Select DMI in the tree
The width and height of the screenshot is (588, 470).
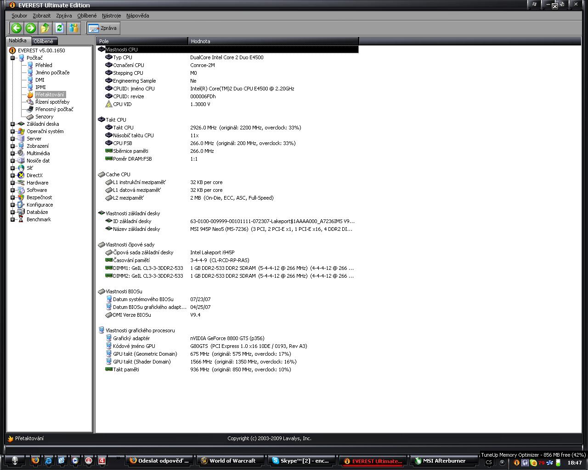pyautogui.click(x=40, y=80)
